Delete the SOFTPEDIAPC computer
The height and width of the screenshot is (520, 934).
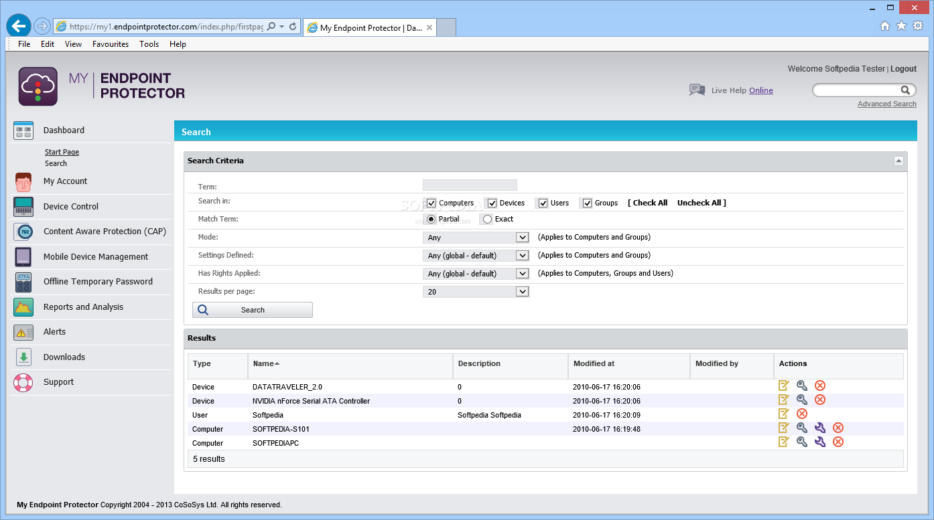(x=838, y=442)
